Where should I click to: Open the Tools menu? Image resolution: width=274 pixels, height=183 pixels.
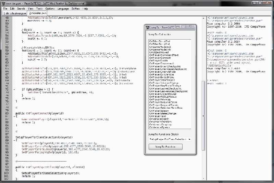(x=40, y=8)
